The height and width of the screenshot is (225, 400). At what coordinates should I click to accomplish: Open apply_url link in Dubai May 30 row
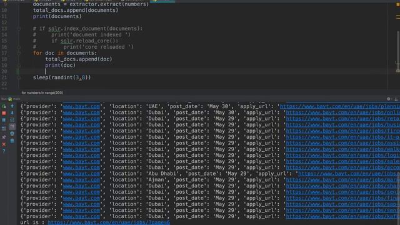(343, 112)
